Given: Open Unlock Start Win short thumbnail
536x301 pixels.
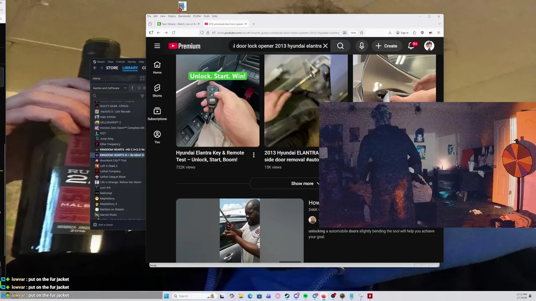Looking at the screenshot, I should pos(218,101).
